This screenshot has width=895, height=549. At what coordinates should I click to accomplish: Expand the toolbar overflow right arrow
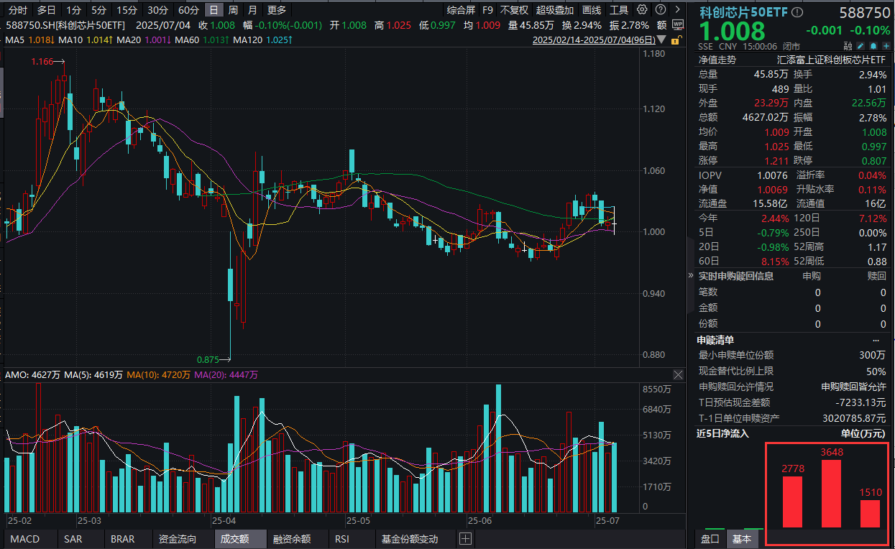(x=678, y=10)
